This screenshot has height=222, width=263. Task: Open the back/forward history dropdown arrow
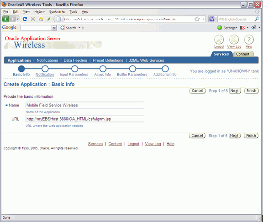[x=18, y=19]
